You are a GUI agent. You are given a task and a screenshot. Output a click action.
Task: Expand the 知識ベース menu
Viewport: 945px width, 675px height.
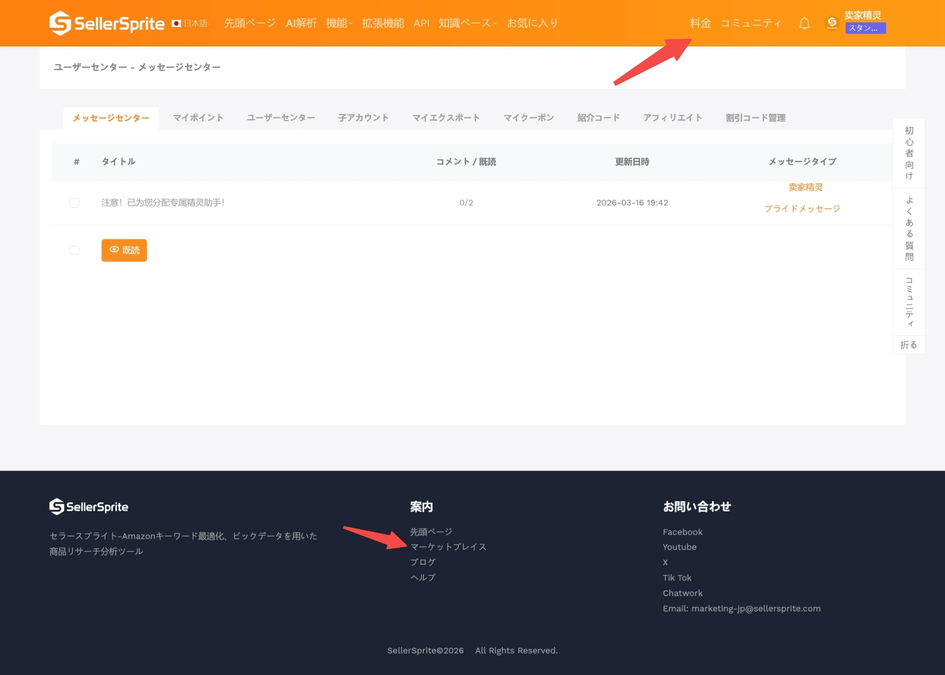coord(467,23)
